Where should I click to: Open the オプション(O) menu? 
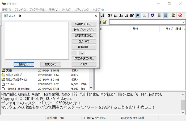pos(82,10)
